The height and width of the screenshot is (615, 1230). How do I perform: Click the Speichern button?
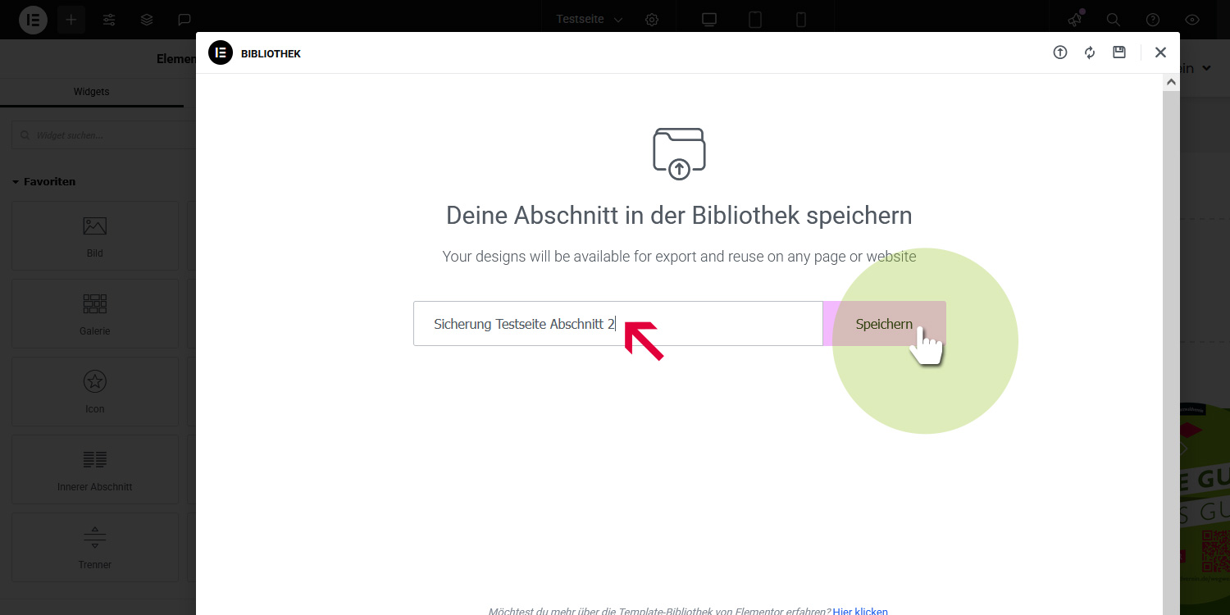tap(884, 324)
